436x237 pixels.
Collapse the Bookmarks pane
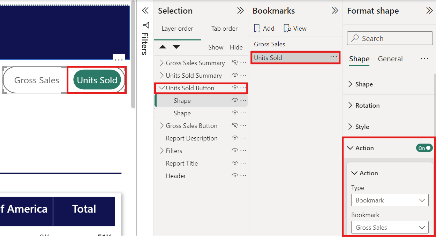point(335,11)
